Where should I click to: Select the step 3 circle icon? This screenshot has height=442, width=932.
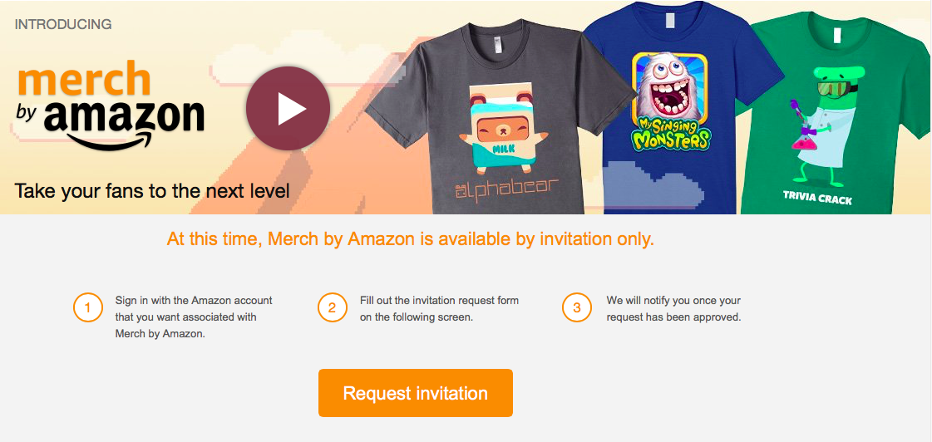(576, 307)
